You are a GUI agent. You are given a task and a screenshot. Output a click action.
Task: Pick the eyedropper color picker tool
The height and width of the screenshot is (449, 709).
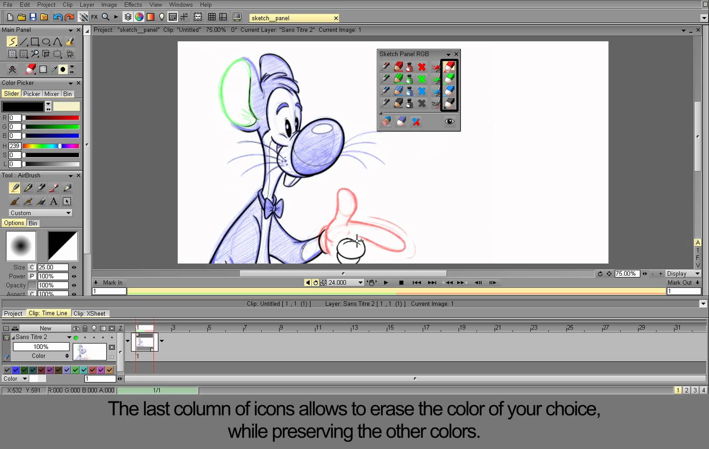54,69
